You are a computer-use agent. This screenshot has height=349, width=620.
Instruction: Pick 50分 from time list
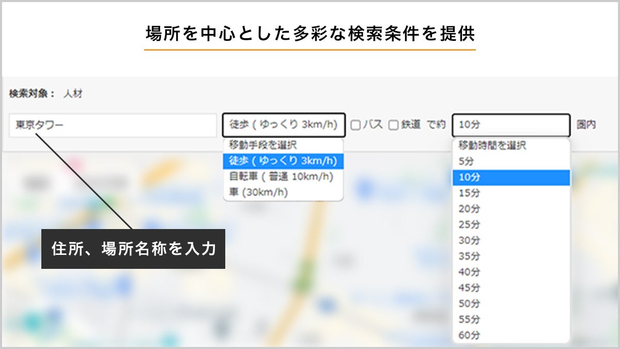(x=512, y=304)
